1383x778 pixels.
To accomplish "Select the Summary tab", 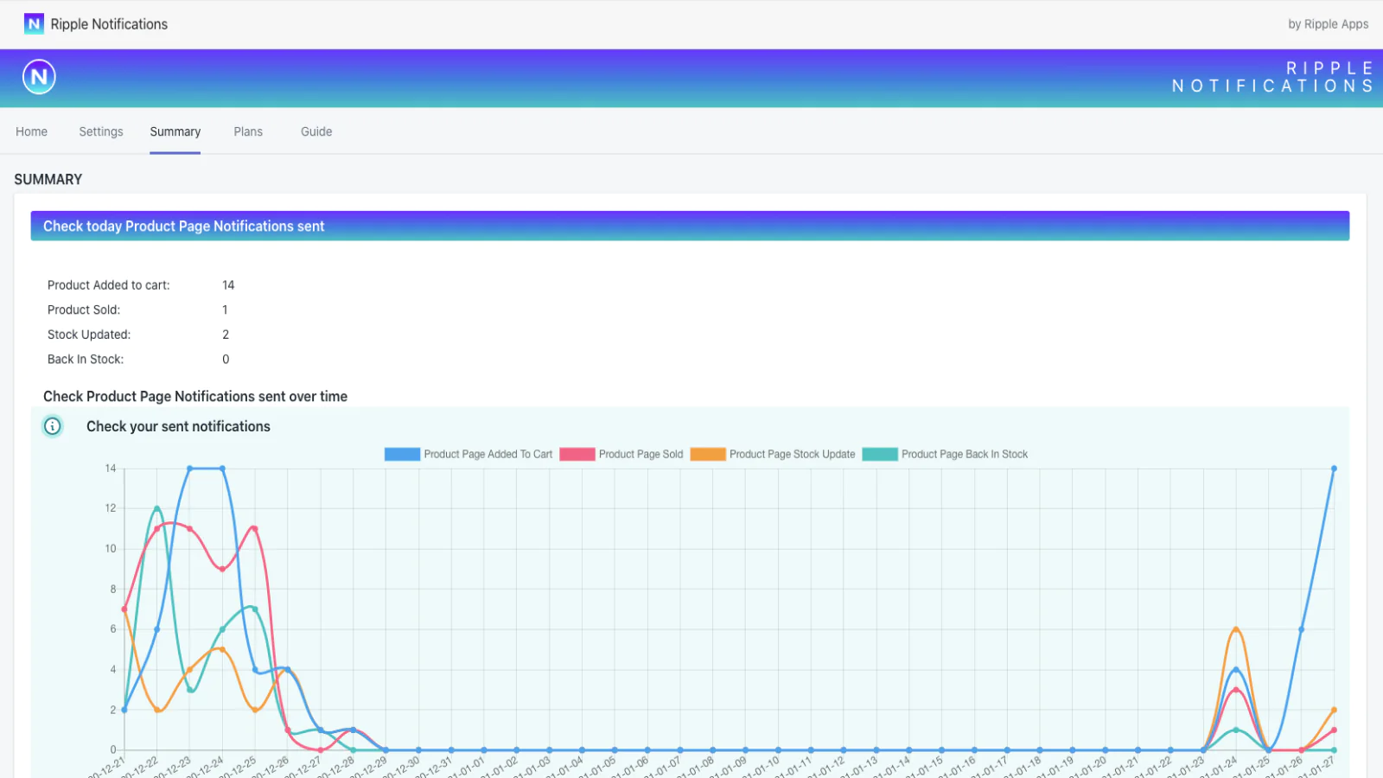I will click(175, 131).
